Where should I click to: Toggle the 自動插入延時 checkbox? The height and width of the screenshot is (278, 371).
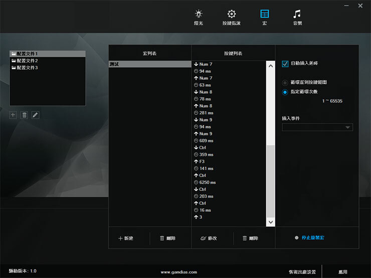tap(285, 64)
